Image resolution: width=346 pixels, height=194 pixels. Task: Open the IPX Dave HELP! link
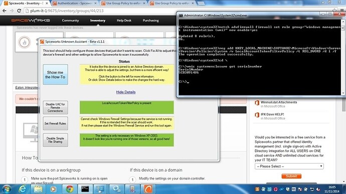tap(272, 114)
